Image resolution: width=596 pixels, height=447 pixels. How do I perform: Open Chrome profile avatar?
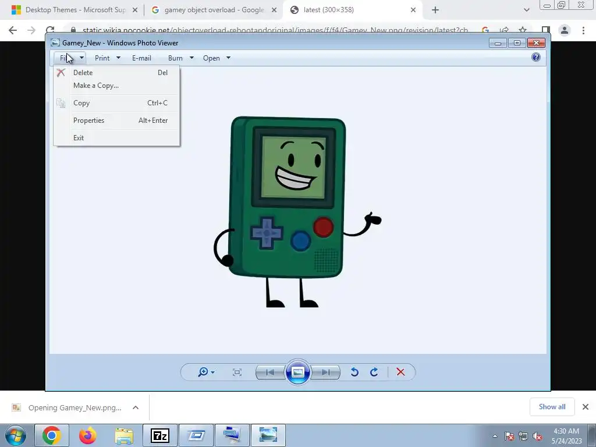[x=565, y=30]
